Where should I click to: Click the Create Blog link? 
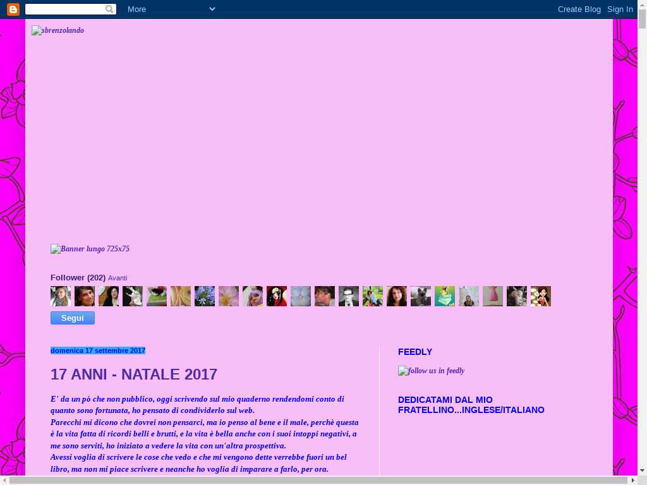579,9
